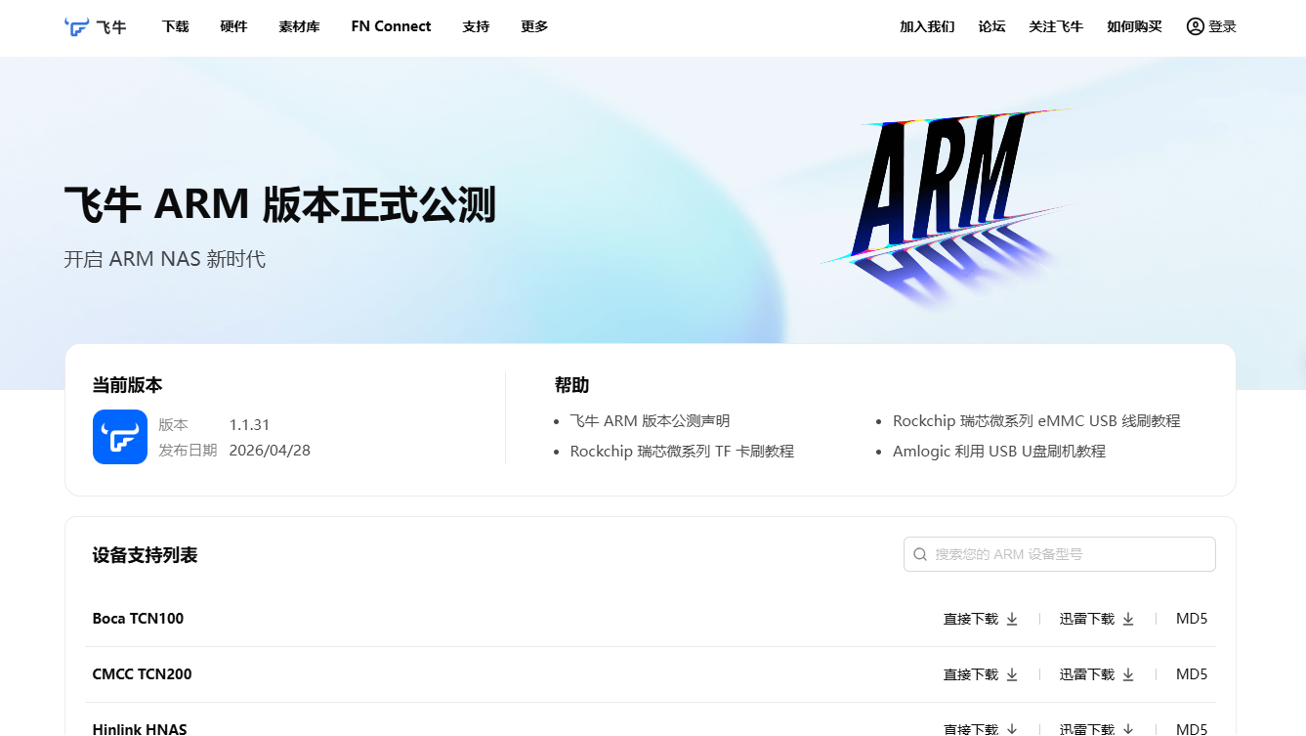Viewport: 1306px width, 736px height.
Task: Open the 硬件 menu
Action: point(234,26)
